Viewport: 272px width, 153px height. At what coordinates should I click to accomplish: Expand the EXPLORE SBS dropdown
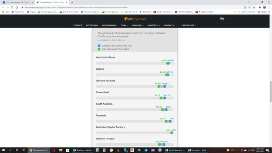tap(189, 25)
